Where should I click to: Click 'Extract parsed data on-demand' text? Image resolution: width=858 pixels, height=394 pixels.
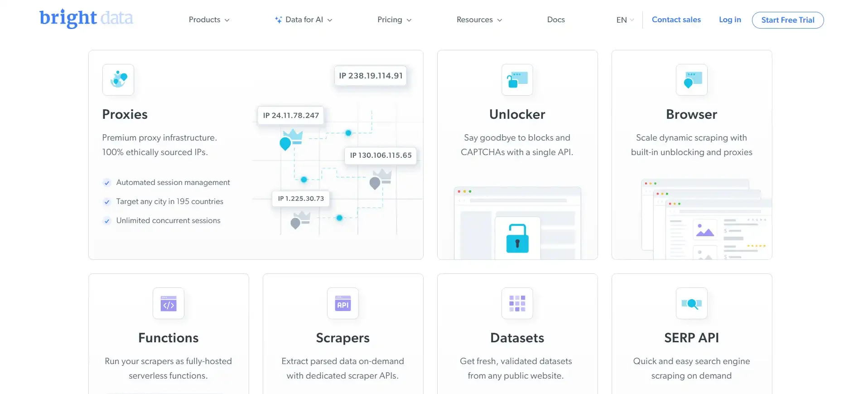coord(343,361)
